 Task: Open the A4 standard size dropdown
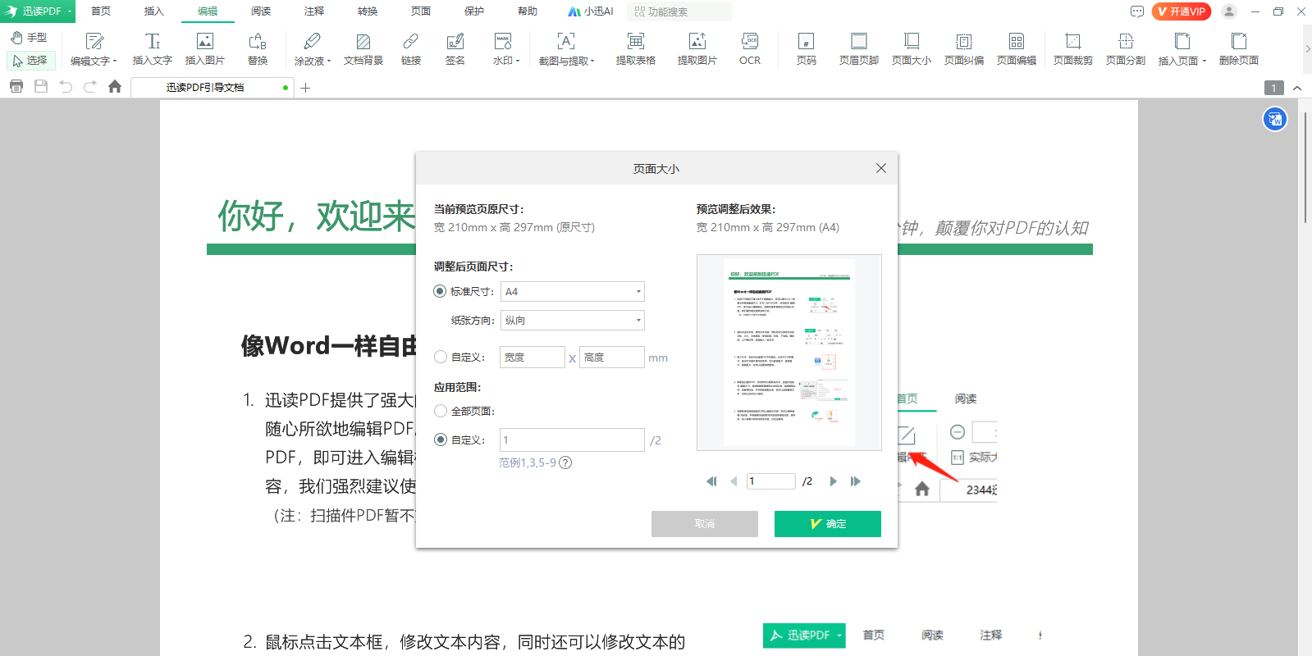(573, 291)
